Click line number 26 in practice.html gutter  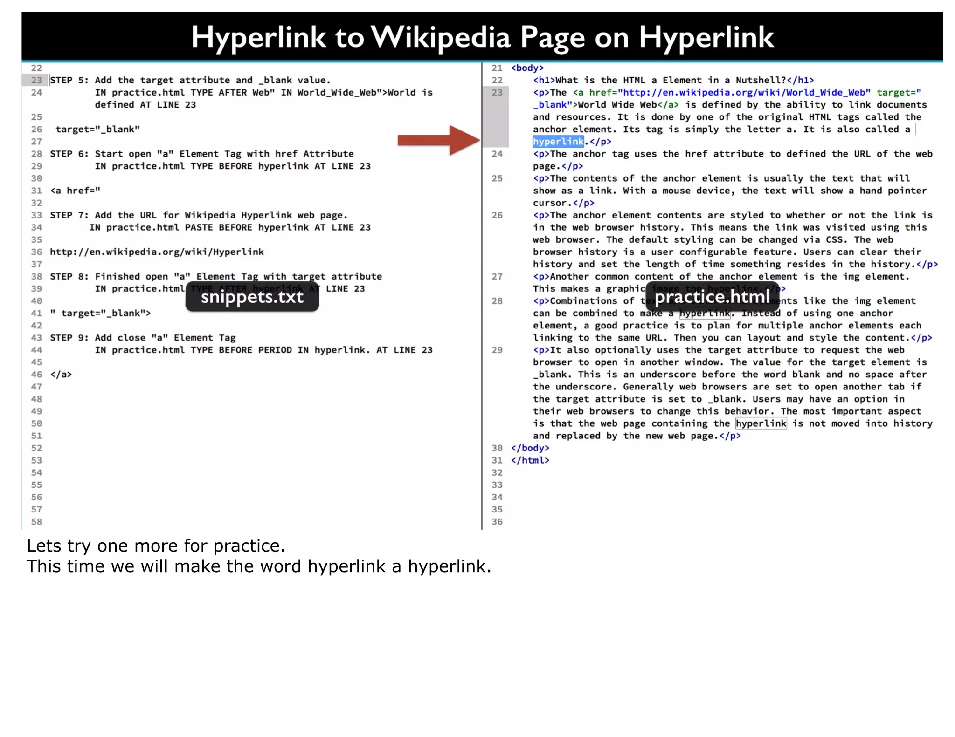(497, 215)
